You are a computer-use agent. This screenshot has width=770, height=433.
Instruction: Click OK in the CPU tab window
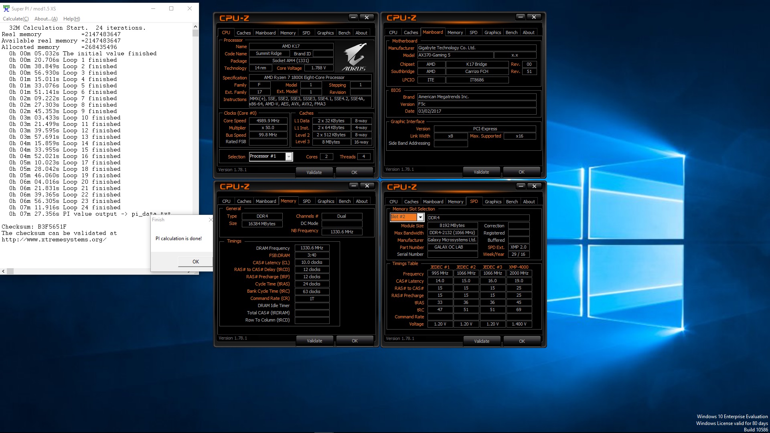(354, 172)
